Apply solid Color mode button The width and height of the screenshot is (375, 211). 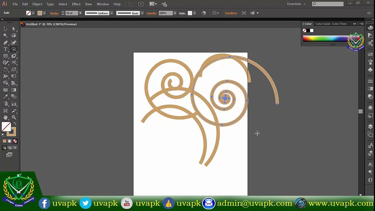(4, 141)
